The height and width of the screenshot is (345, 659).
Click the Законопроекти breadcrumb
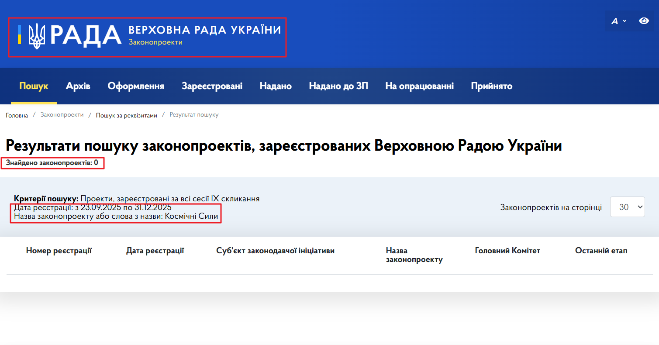62,115
